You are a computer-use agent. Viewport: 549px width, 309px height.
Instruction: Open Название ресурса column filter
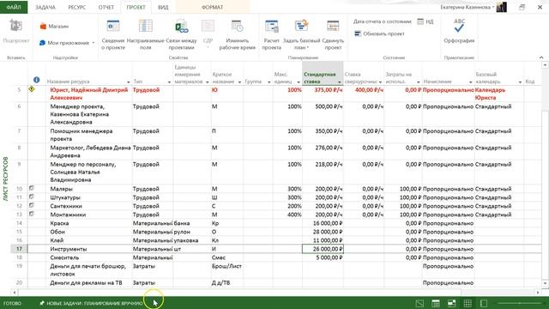pyautogui.click(x=128, y=82)
